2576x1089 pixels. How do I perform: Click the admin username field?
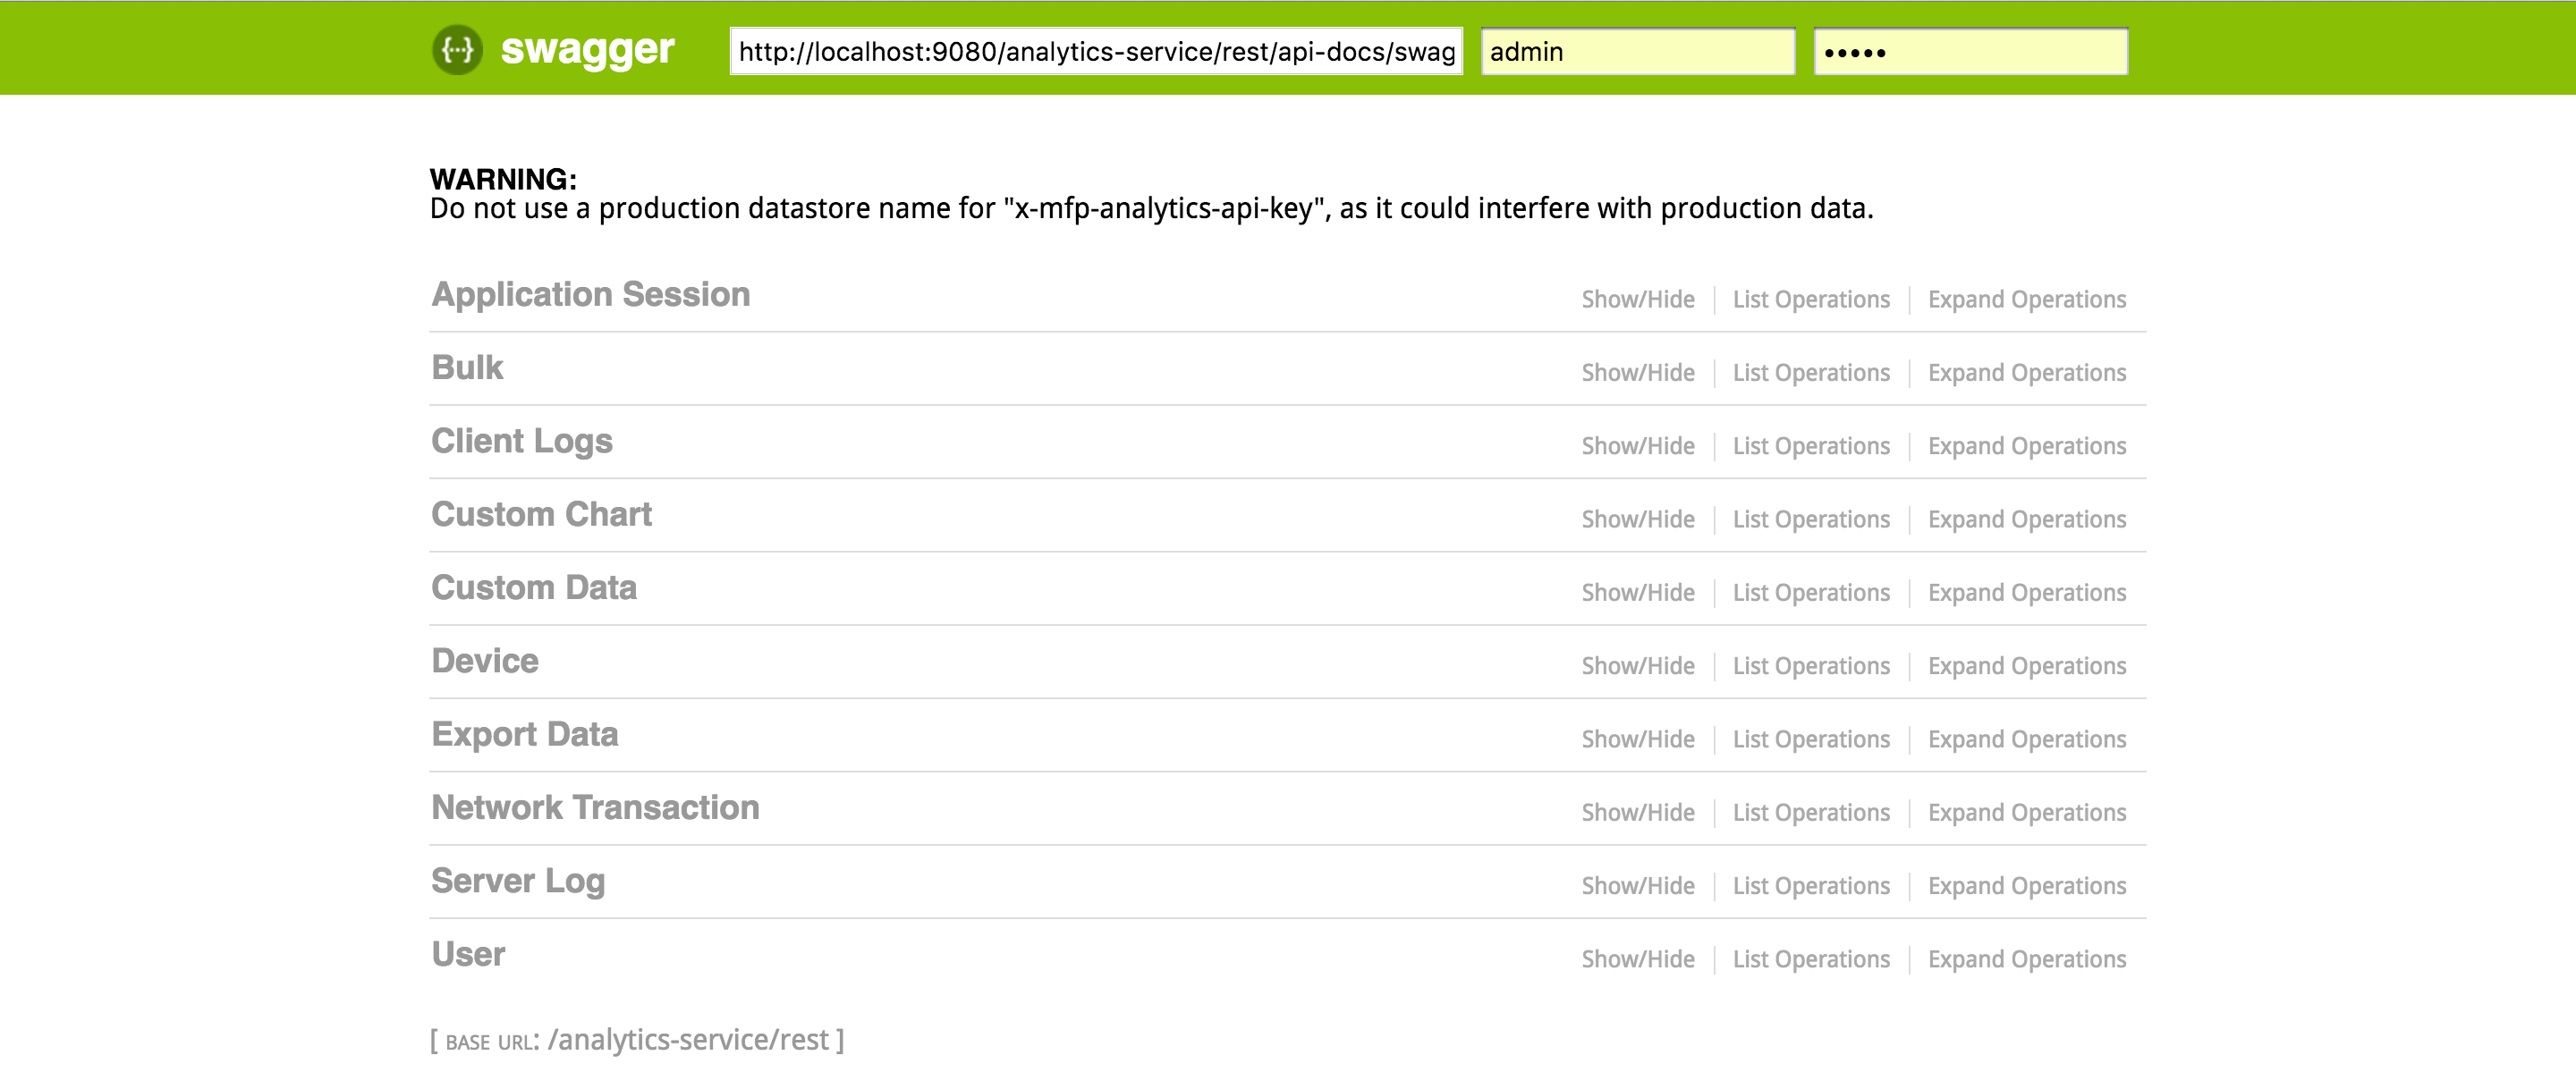(x=1637, y=52)
